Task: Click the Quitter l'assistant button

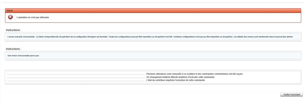Action: point(291,94)
